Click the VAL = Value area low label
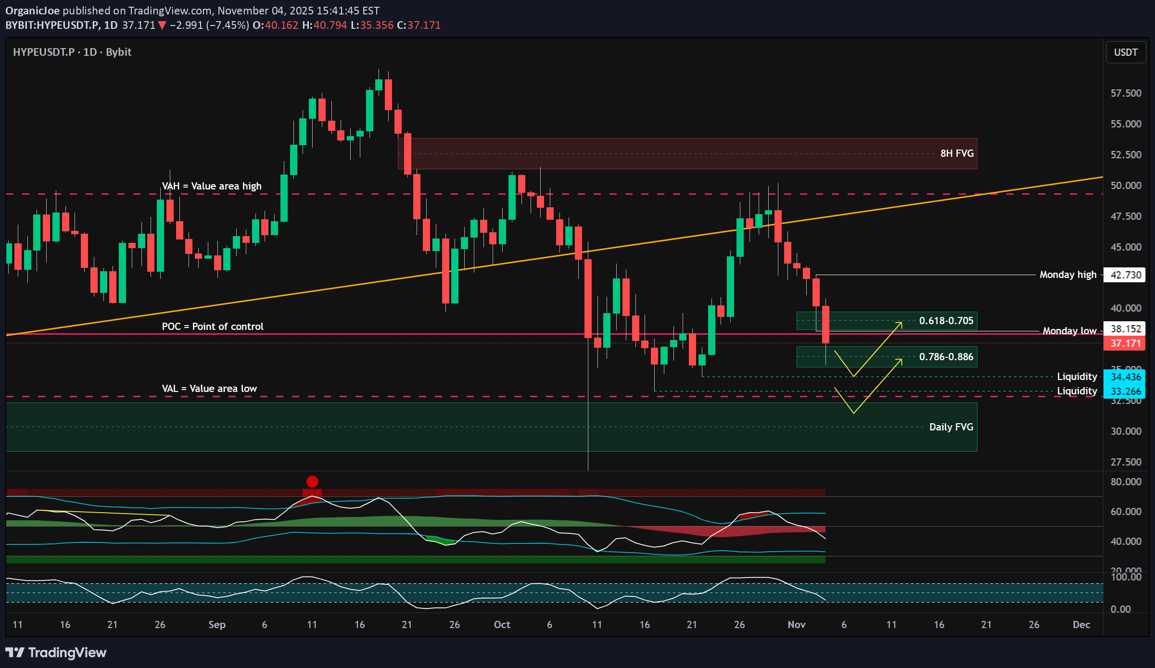Screen dimensions: 1155x668 point(209,389)
